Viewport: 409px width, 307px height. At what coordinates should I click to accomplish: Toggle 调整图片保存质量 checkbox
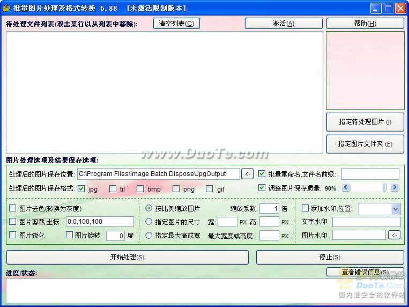coord(262,188)
